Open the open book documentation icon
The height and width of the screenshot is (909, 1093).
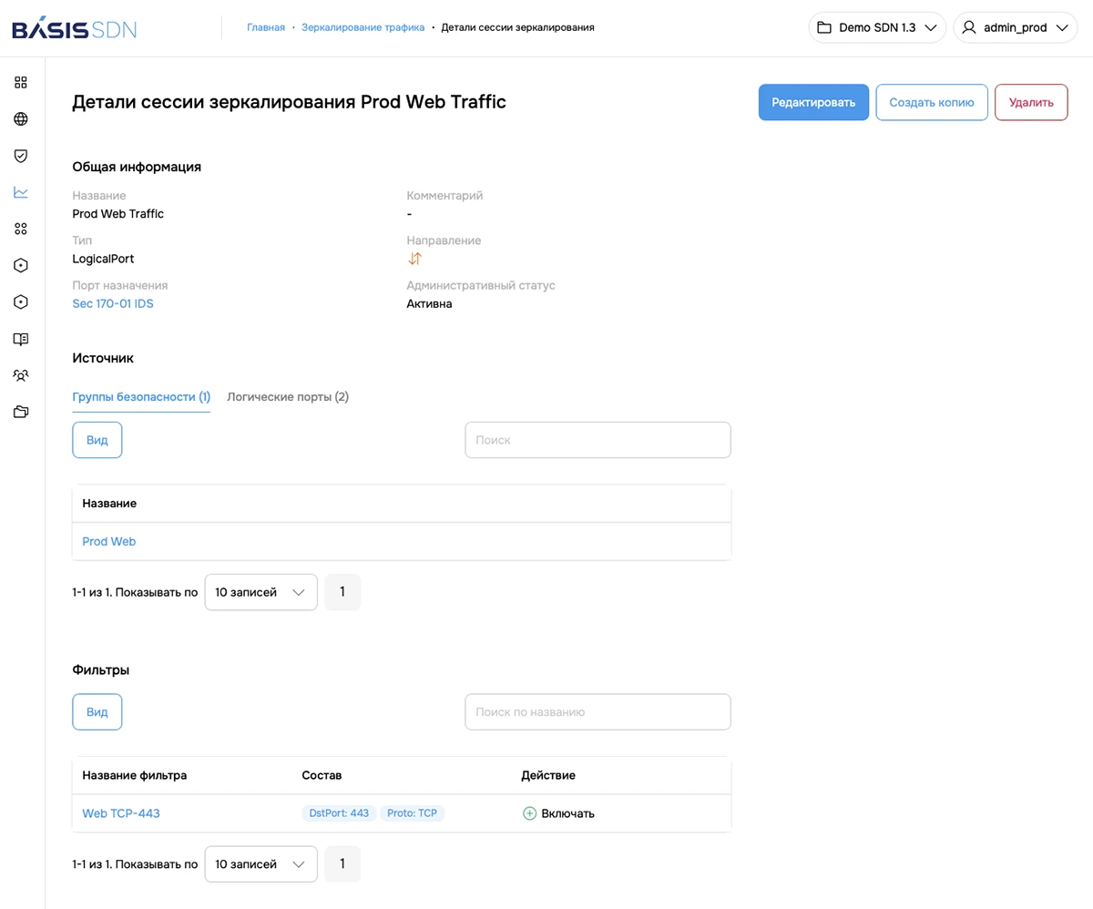coord(21,339)
